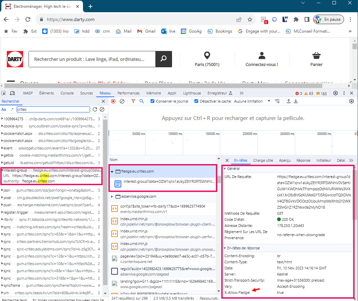
Task: Open Aucune limitation throttling dropdown
Action: click(252, 101)
